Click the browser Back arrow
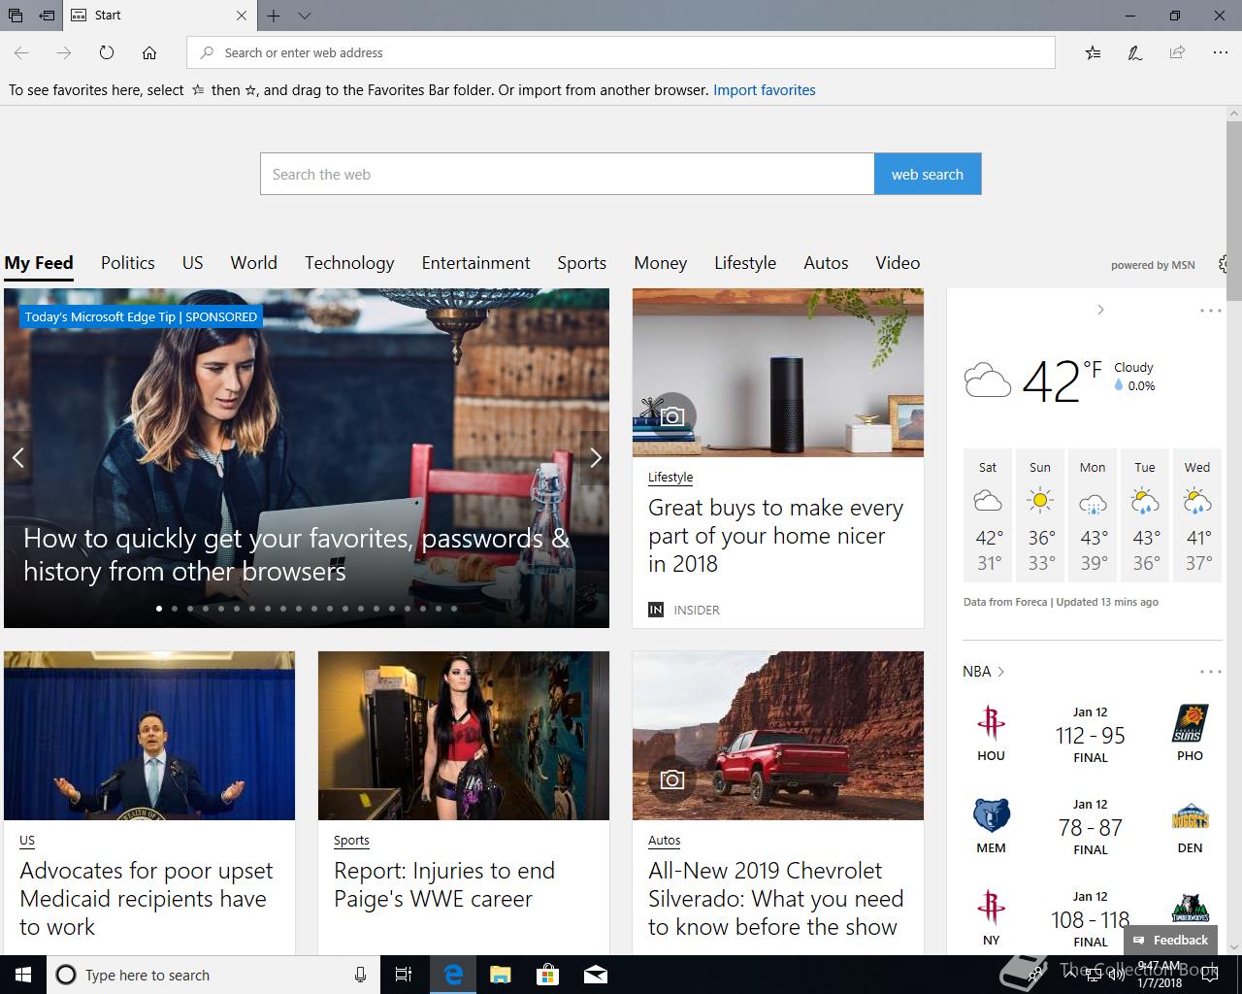Viewport: 1242px width, 994px height. tap(21, 52)
